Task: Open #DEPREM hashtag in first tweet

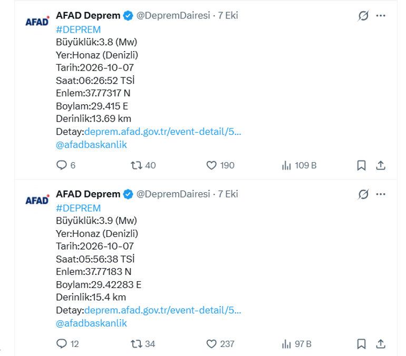Action: [x=78, y=29]
